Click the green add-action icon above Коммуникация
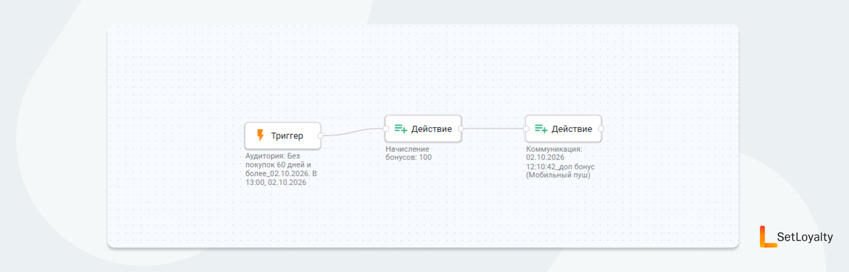849x272 pixels. click(541, 129)
